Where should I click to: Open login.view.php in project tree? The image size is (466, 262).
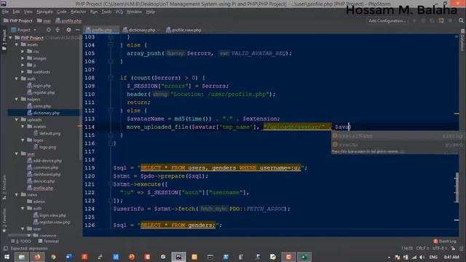tap(50, 215)
